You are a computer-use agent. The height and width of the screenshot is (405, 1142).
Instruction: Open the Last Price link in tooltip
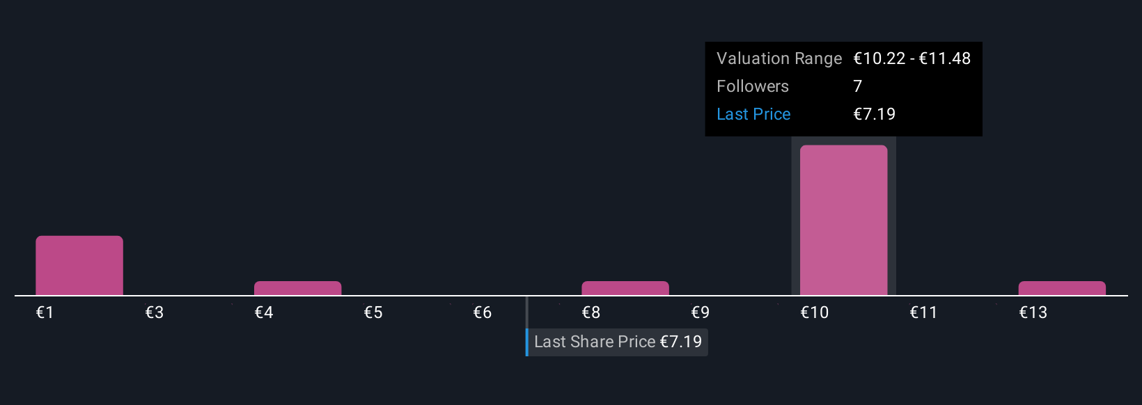(753, 114)
